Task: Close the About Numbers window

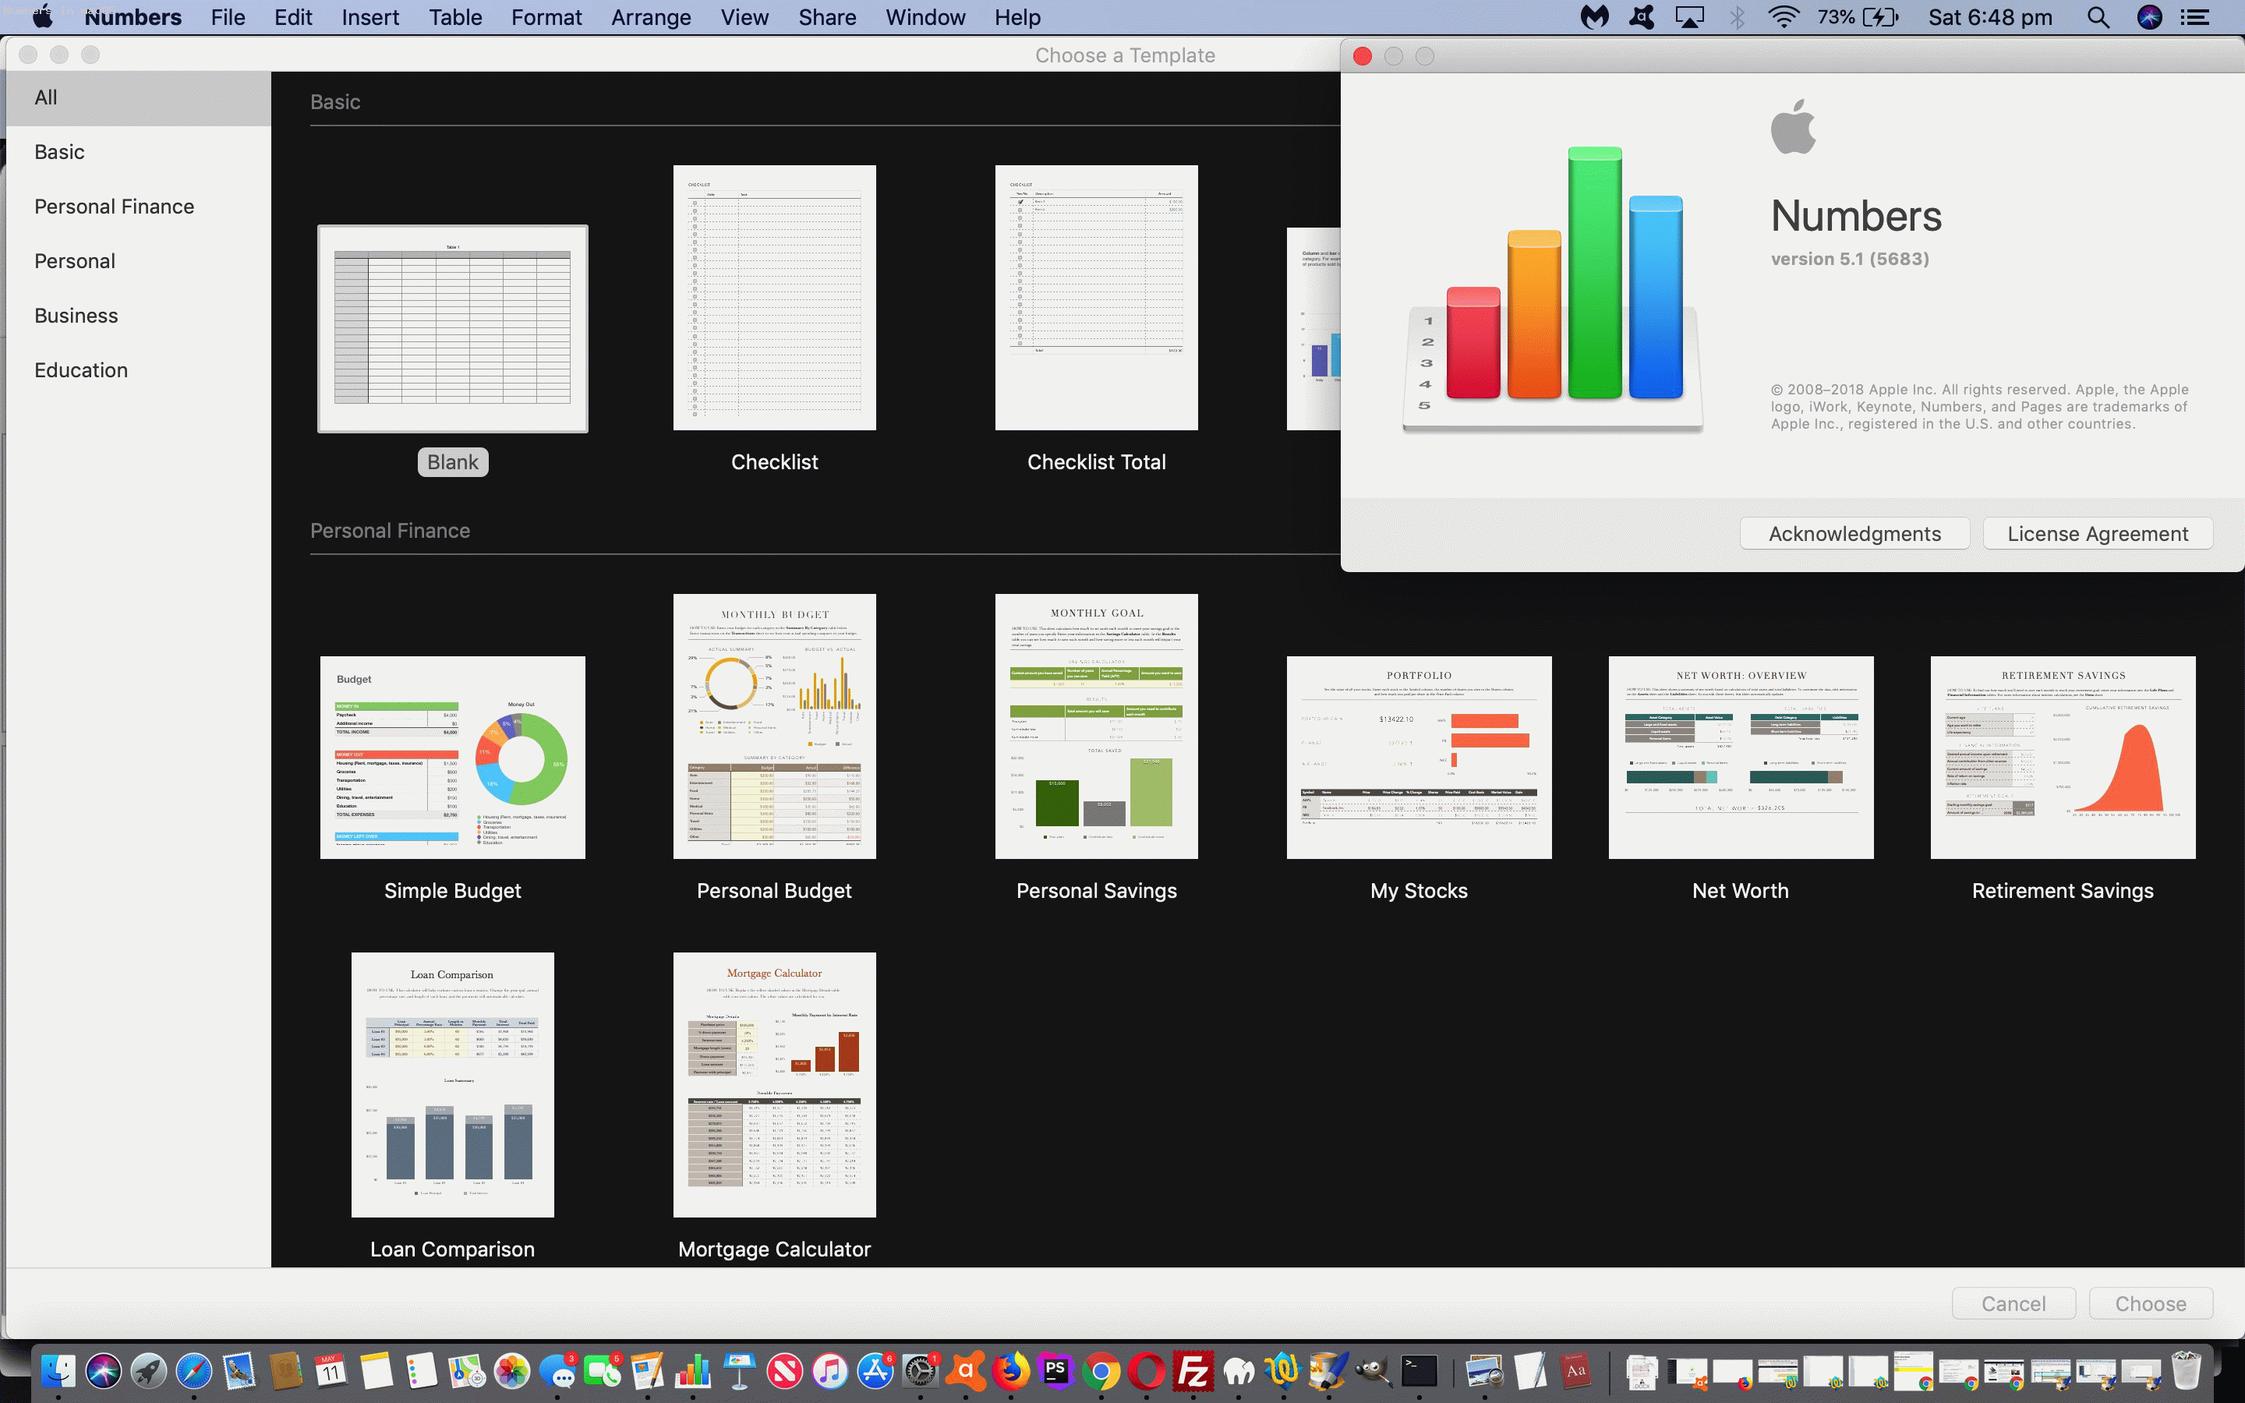Action: point(1363,57)
